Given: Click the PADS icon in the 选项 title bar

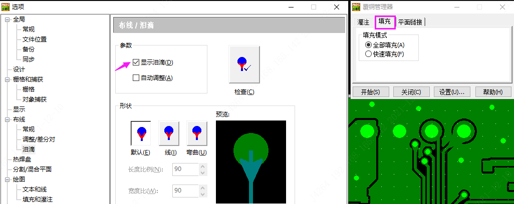Looking at the screenshot, I should point(6,7).
